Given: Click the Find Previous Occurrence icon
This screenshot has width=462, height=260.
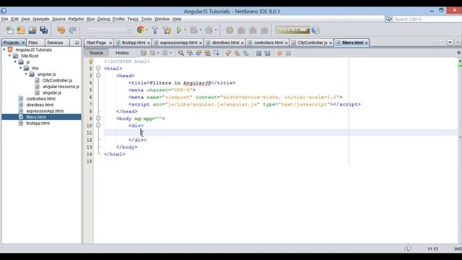Looking at the screenshot, I should [190, 53].
